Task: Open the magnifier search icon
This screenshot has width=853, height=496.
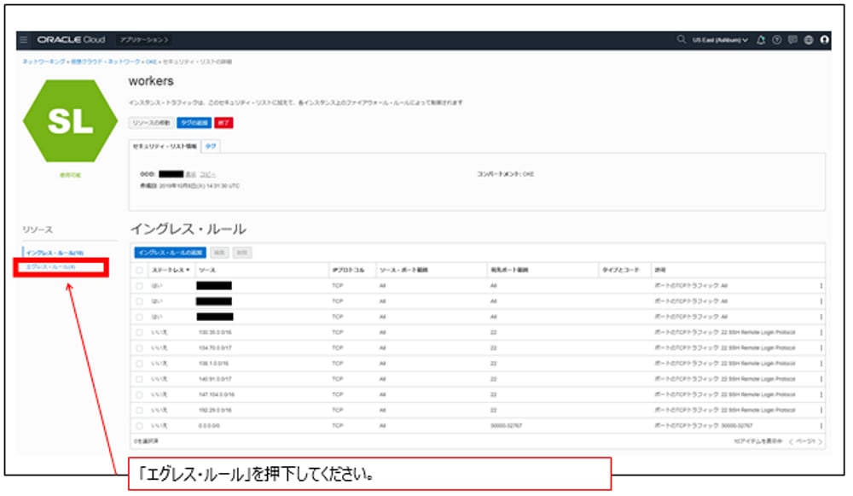Action: pyautogui.click(x=682, y=38)
